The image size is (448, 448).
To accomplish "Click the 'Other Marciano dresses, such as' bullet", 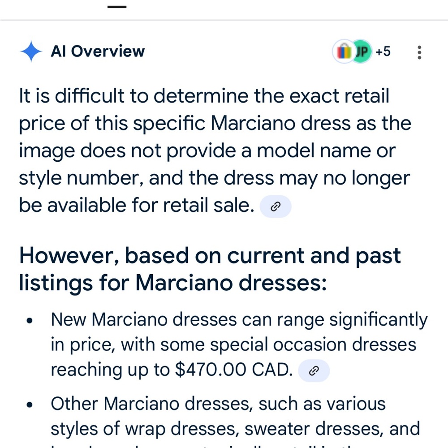I will pyautogui.click(x=235, y=420).
